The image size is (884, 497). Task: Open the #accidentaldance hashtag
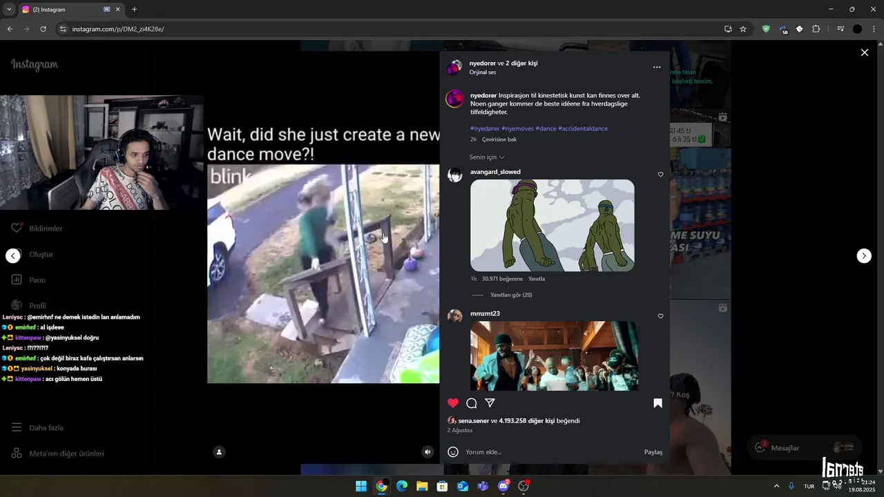[583, 128]
